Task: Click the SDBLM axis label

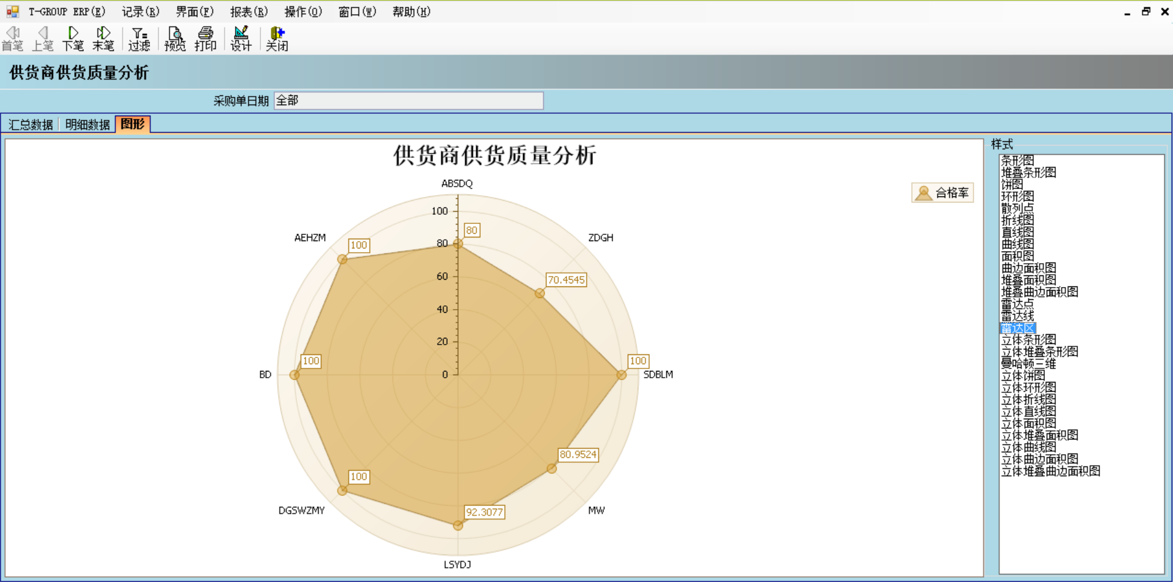Action: (658, 375)
